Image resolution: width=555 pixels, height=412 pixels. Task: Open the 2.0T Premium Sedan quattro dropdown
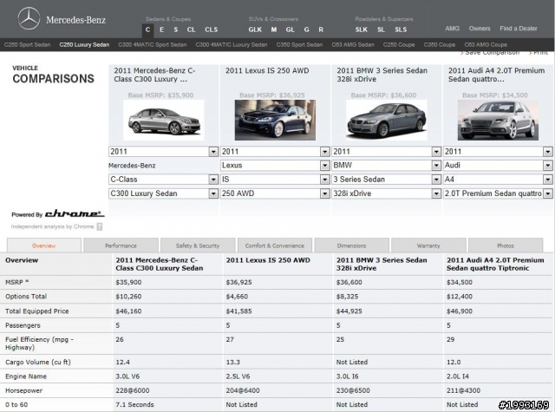coord(498,193)
